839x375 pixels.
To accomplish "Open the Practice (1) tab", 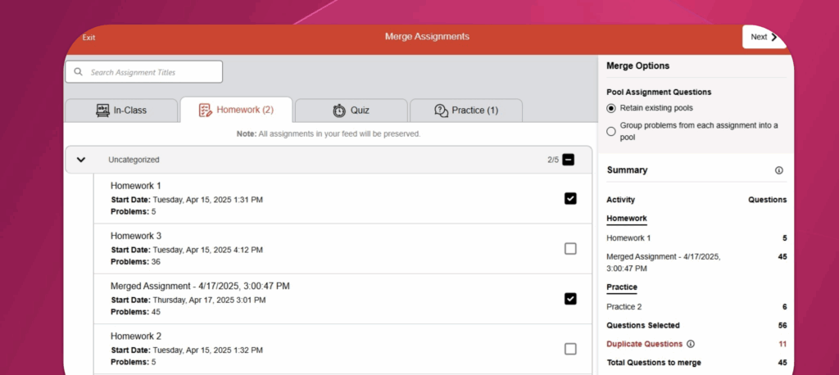I will pos(465,111).
